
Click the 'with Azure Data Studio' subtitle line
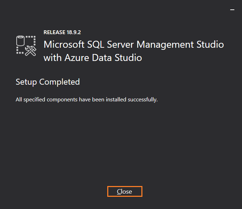[x=93, y=58]
